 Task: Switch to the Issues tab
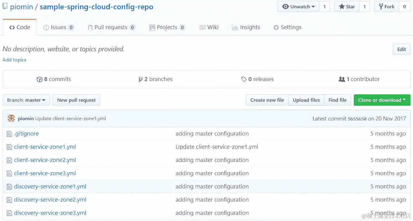pos(58,27)
